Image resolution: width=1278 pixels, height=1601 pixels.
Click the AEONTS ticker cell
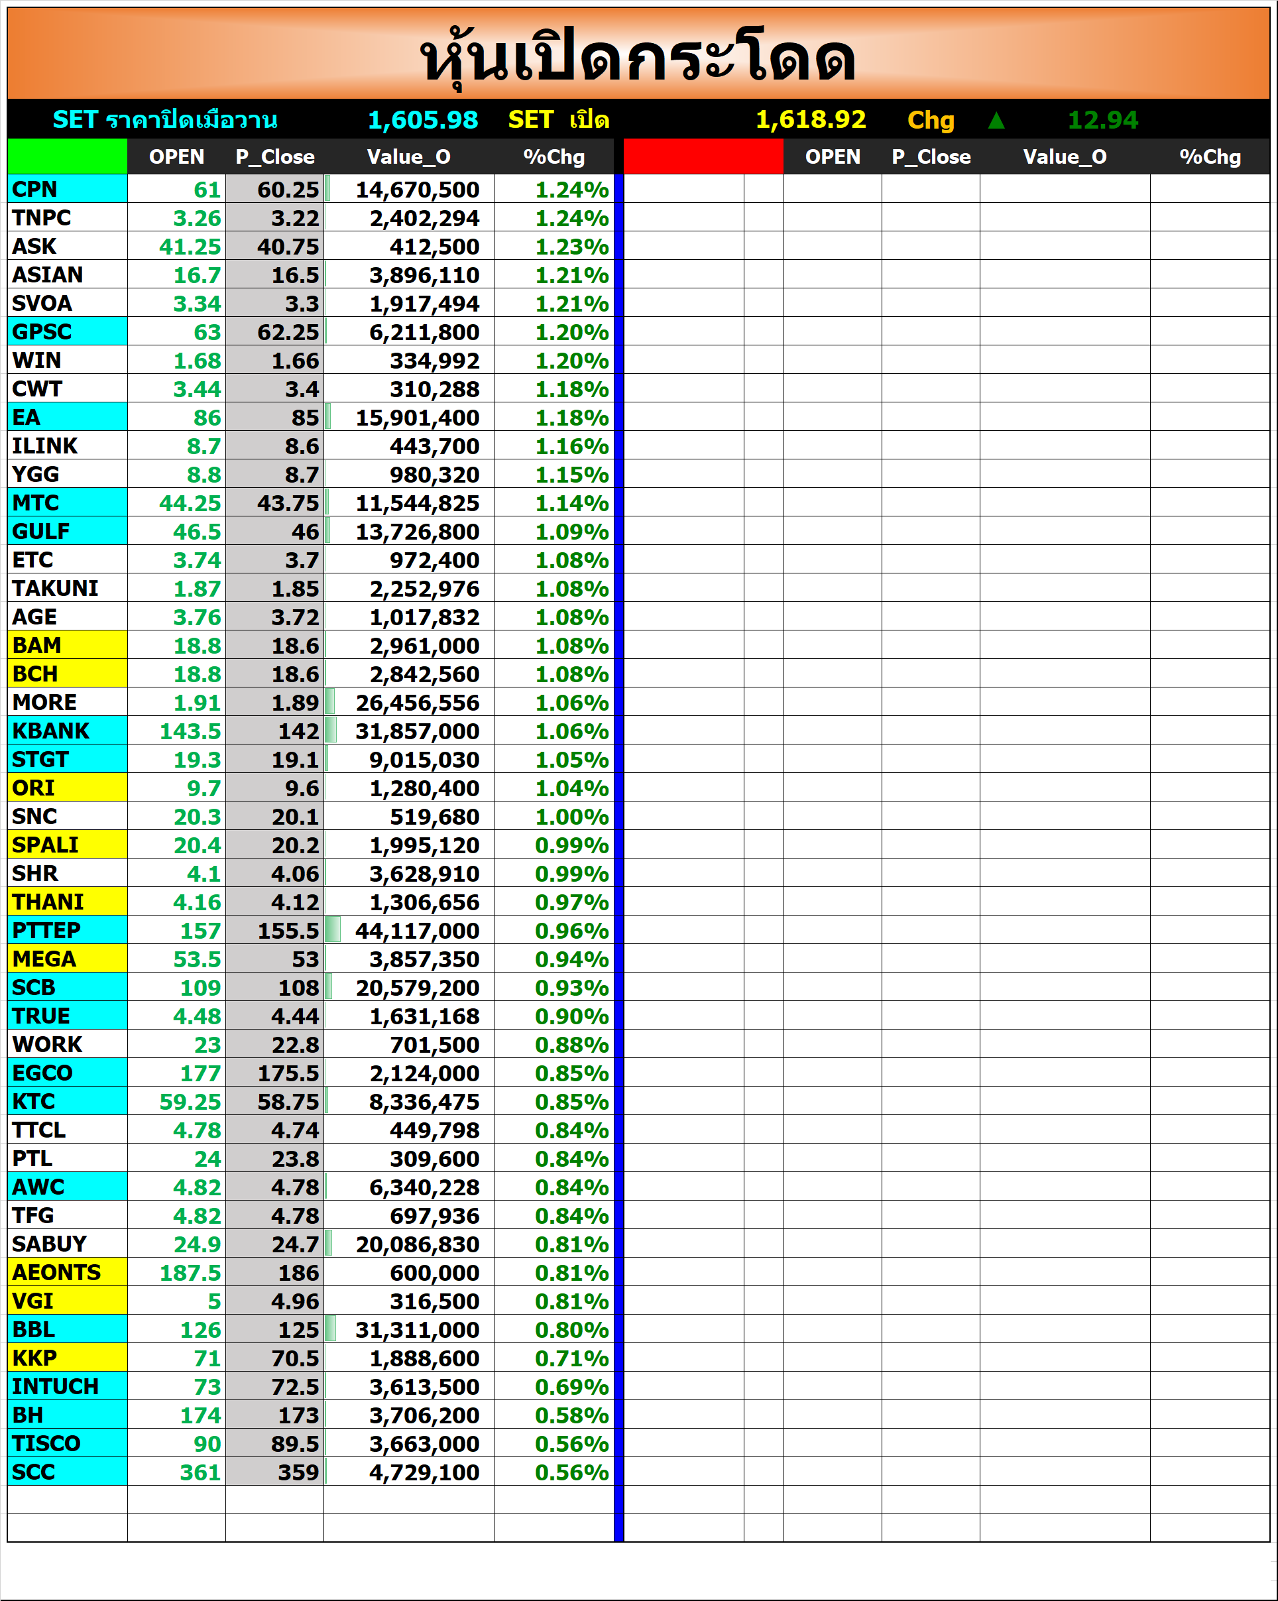(68, 1272)
